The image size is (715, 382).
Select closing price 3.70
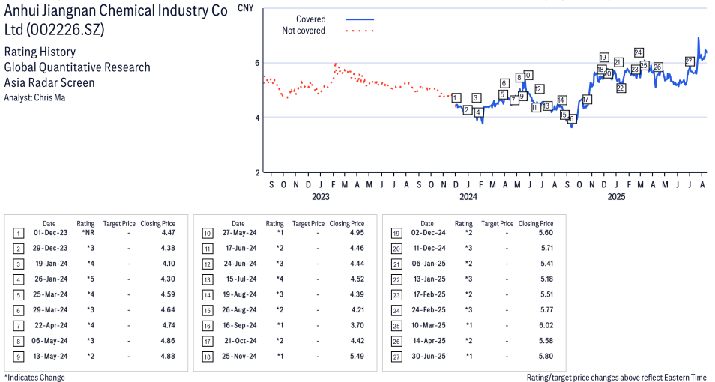click(357, 326)
